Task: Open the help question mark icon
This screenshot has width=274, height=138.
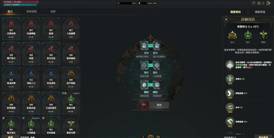Action: (x=254, y=3)
